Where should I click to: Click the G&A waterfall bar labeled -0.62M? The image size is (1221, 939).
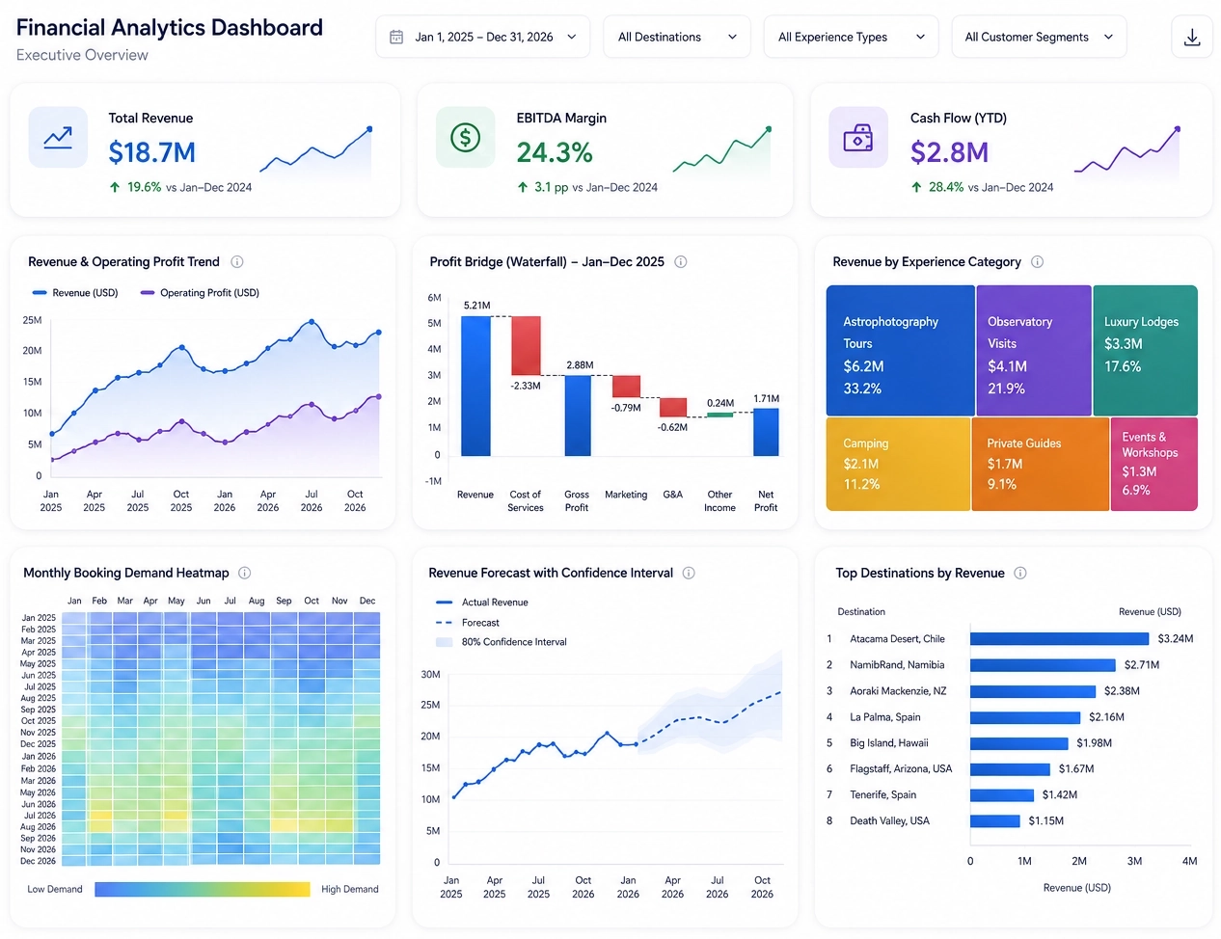tap(673, 407)
